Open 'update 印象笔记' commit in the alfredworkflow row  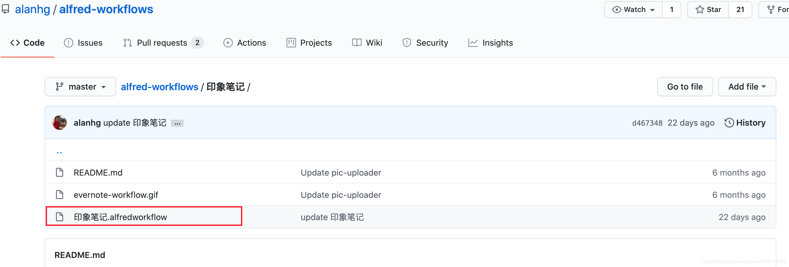click(332, 217)
